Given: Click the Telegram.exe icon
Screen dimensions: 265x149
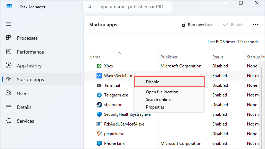Looking at the screenshot, I should tap(99, 95).
